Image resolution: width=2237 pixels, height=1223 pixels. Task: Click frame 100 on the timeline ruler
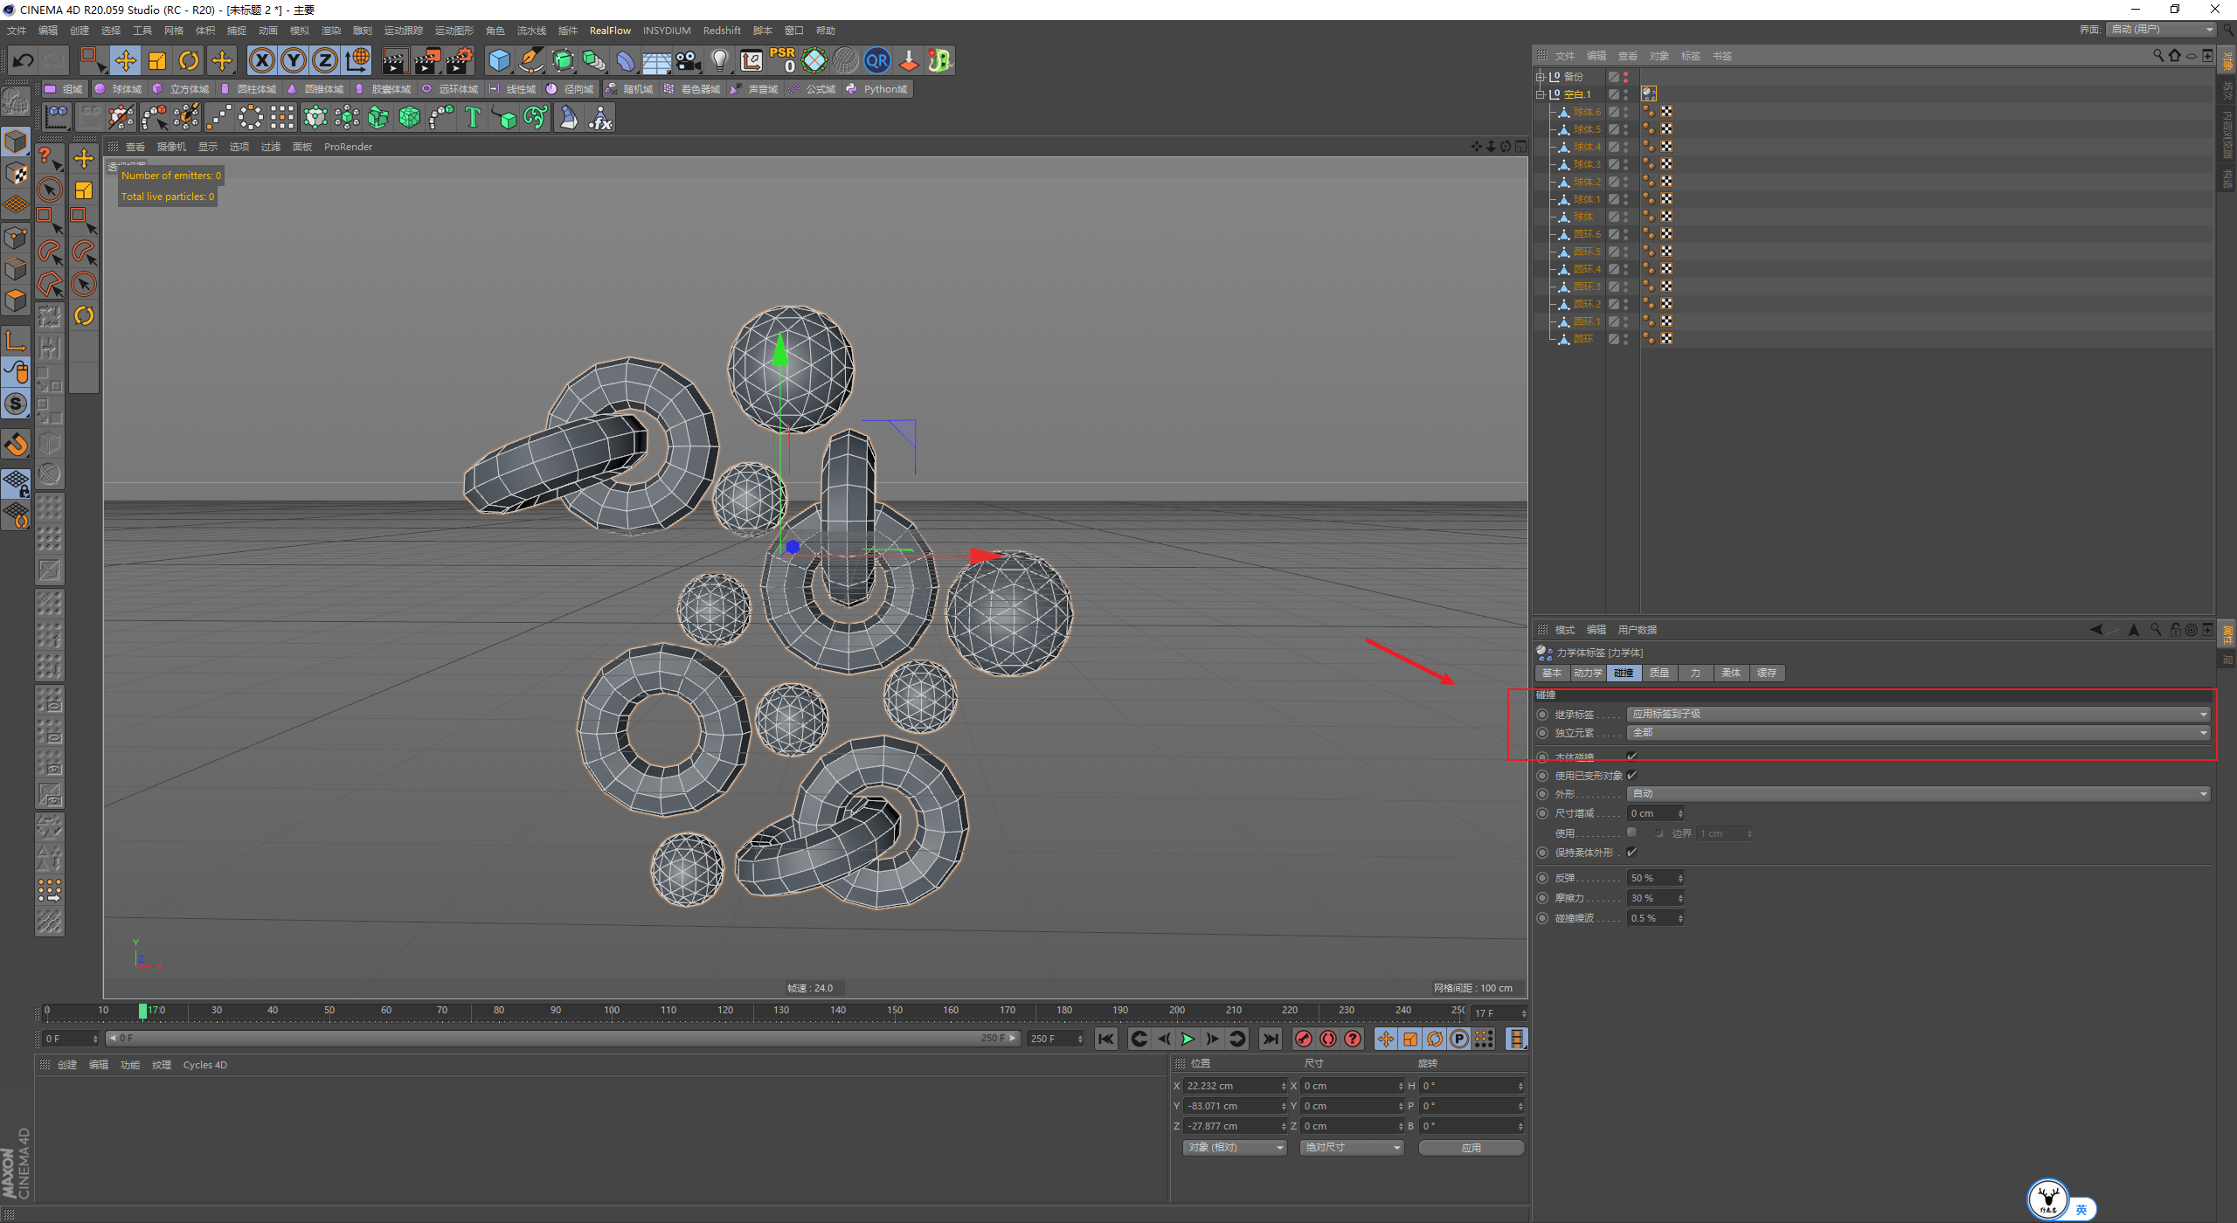point(612,1011)
